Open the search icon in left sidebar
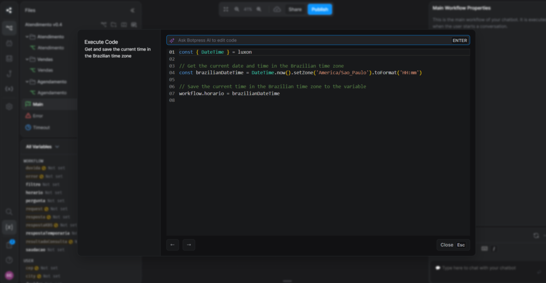This screenshot has height=283, width=546. pyautogui.click(x=9, y=212)
